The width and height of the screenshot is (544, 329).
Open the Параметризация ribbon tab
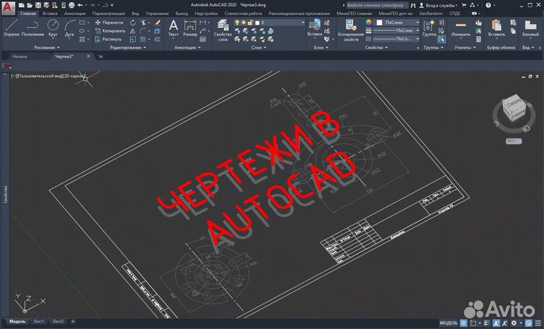[109, 14]
